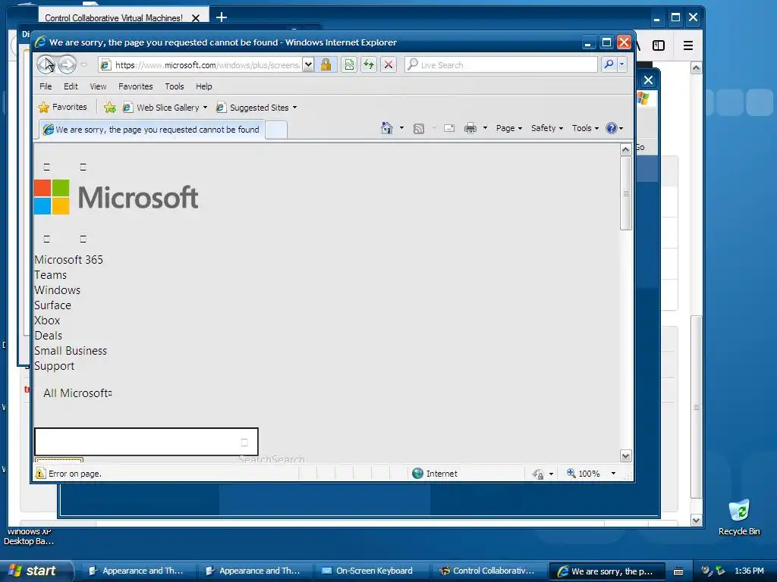
Task: Click the Teams link
Action: [51, 274]
